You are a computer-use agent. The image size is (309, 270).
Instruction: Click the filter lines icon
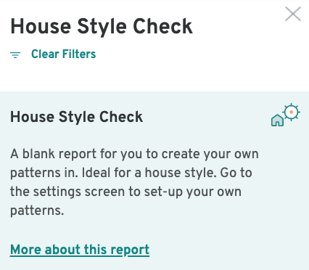[x=15, y=54]
